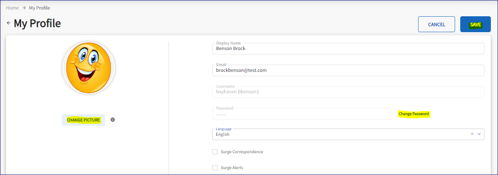Viewport: 498px width, 175px height.
Task: Click the Change Picture button
Action: tap(83, 120)
